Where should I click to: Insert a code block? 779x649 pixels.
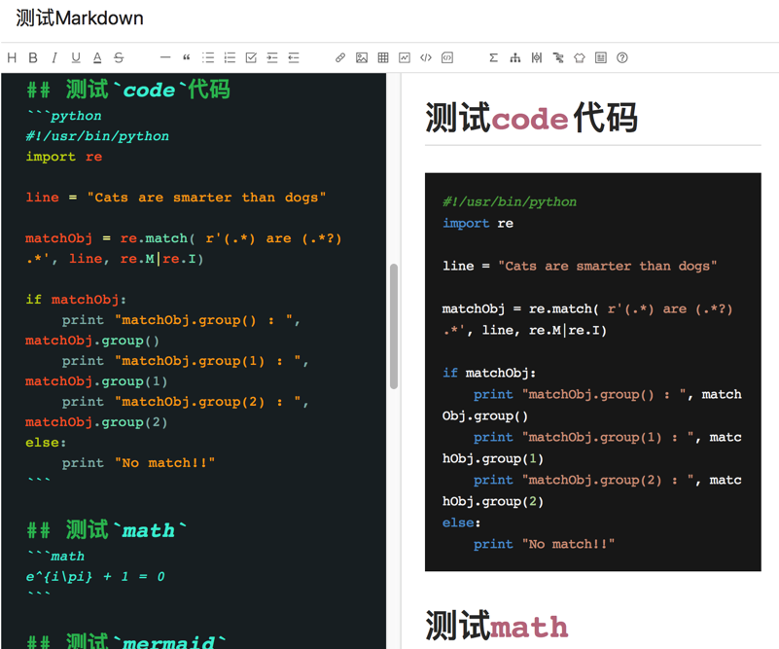(447, 57)
